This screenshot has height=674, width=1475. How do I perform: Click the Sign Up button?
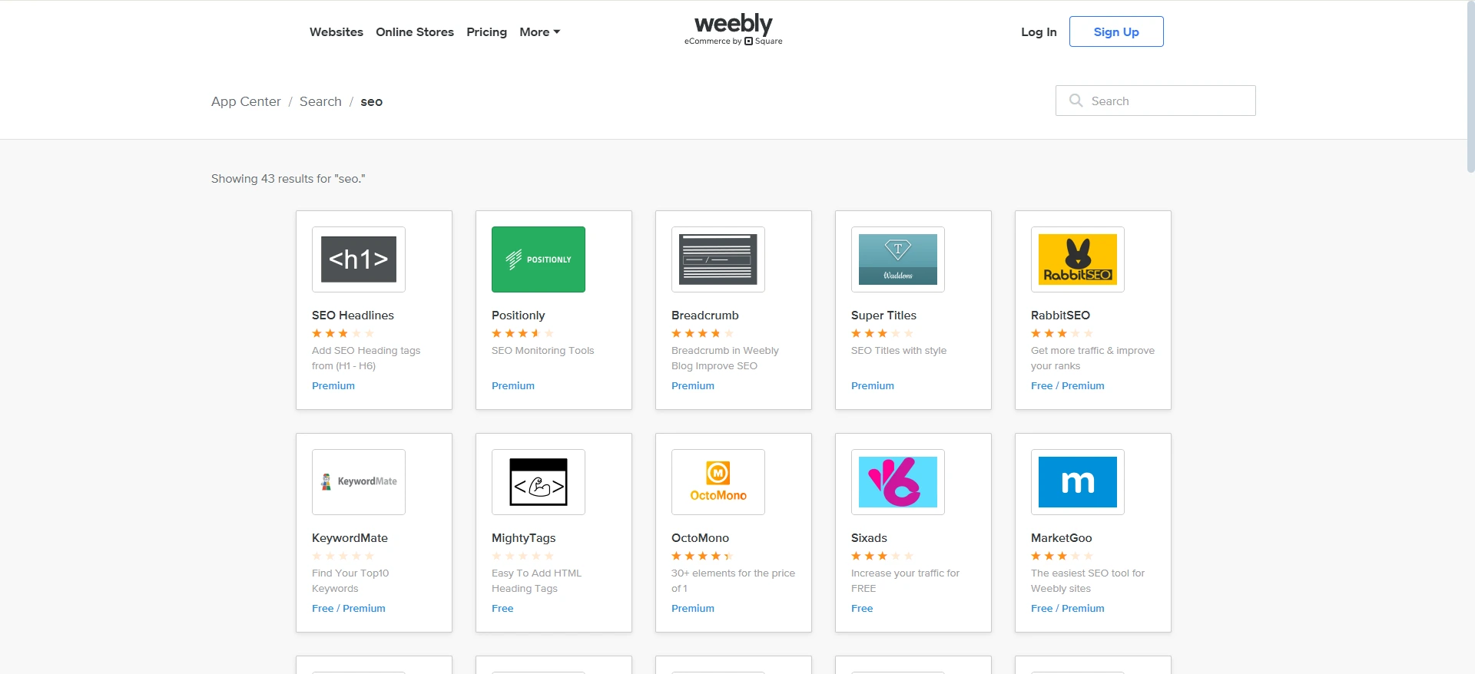(x=1116, y=31)
